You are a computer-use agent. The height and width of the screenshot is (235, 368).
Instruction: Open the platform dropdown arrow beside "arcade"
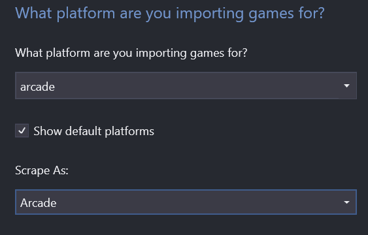(346, 86)
